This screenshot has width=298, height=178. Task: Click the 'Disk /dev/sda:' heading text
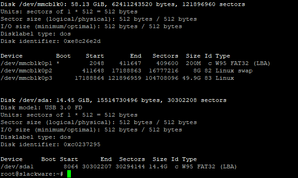(x=26, y=100)
